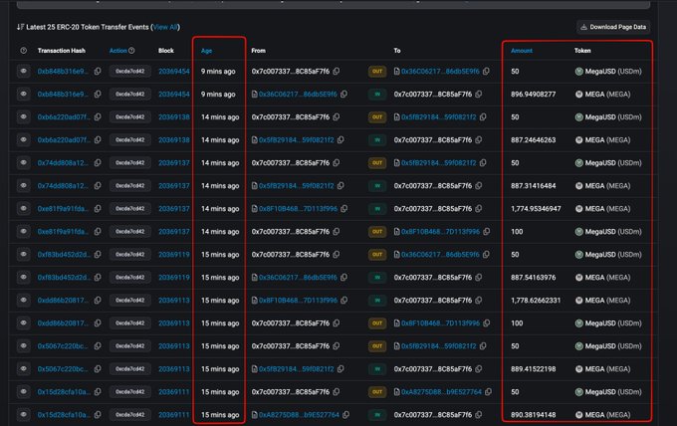The width and height of the screenshot is (677, 426).
Task: Open hash 0xdd86b20817 in the 1,778.62662331 row
Action: pyautogui.click(x=63, y=300)
